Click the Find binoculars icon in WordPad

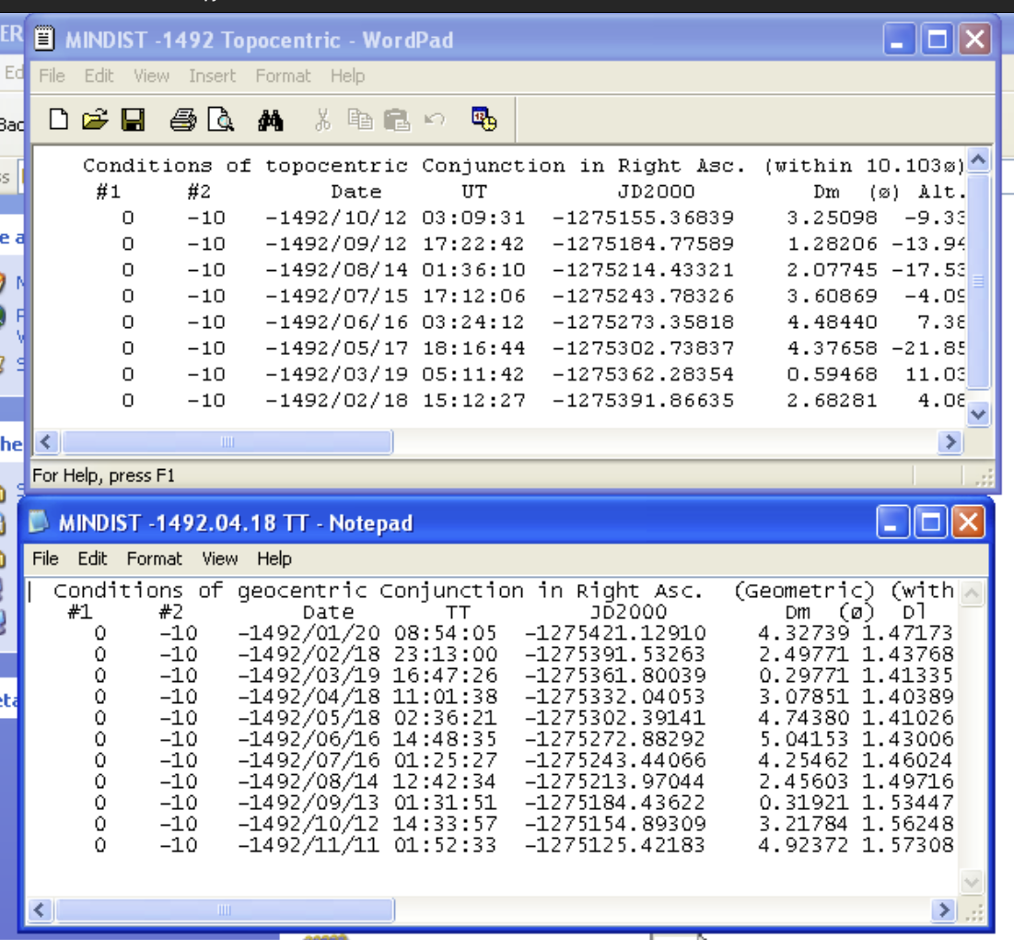click(271, 121)
